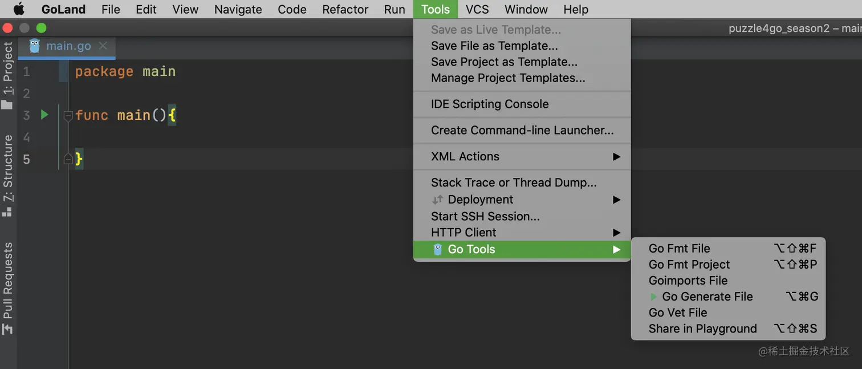The height and width of the screenshot is (369, 862).
Task: Collapse the func main fold marker
Action: [68, 116]
